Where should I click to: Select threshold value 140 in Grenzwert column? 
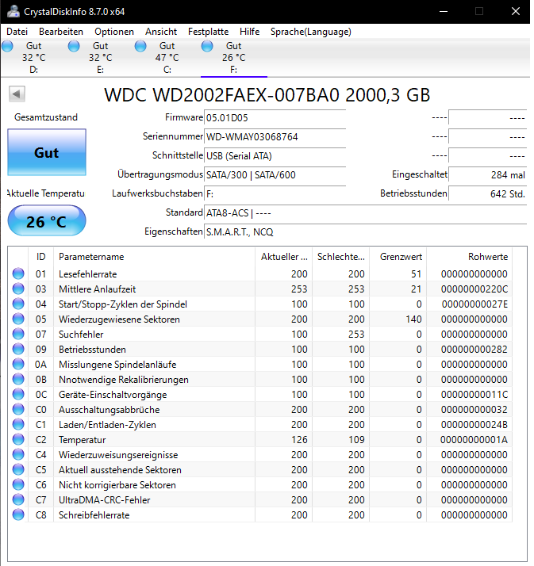(x=413, y=319)
